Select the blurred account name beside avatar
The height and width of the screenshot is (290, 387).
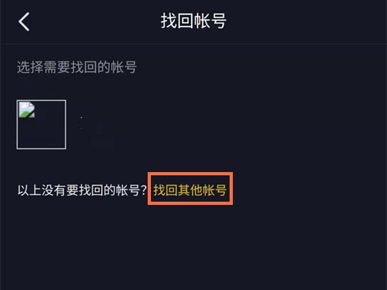tap(97, 133)
